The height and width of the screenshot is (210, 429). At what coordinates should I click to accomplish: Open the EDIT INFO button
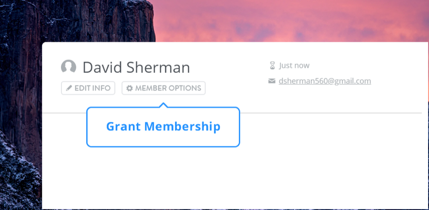[x=88, y=89]
